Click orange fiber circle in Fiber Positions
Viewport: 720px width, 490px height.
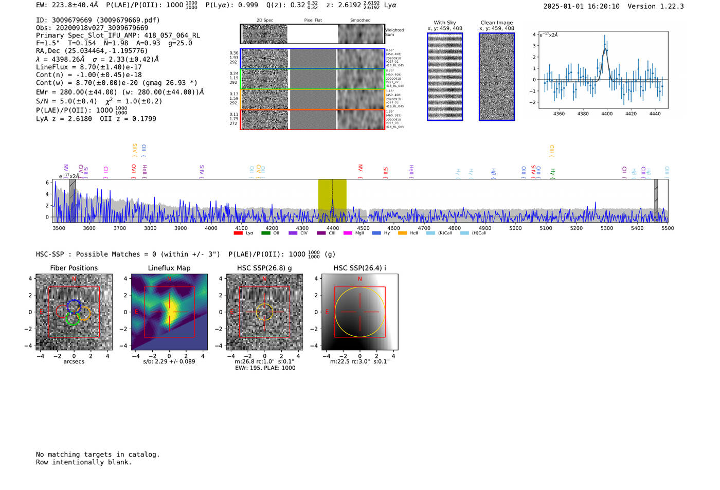coord(84,314)
